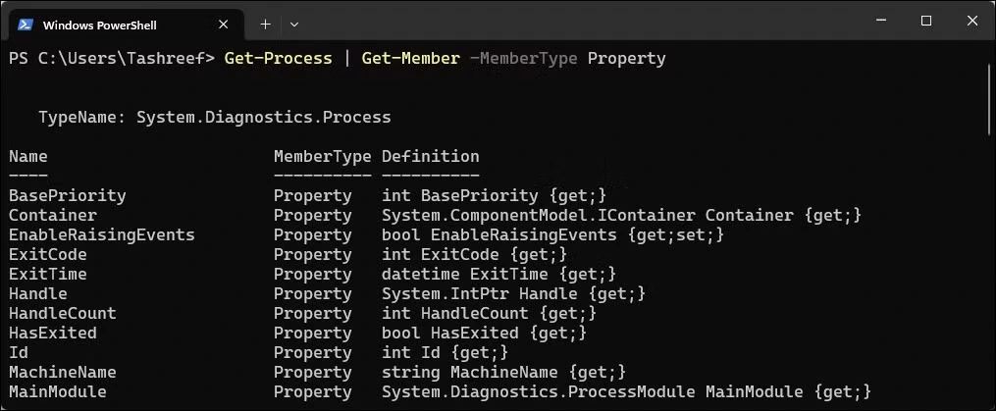Click the PowerShell icon in the tab

25,25
